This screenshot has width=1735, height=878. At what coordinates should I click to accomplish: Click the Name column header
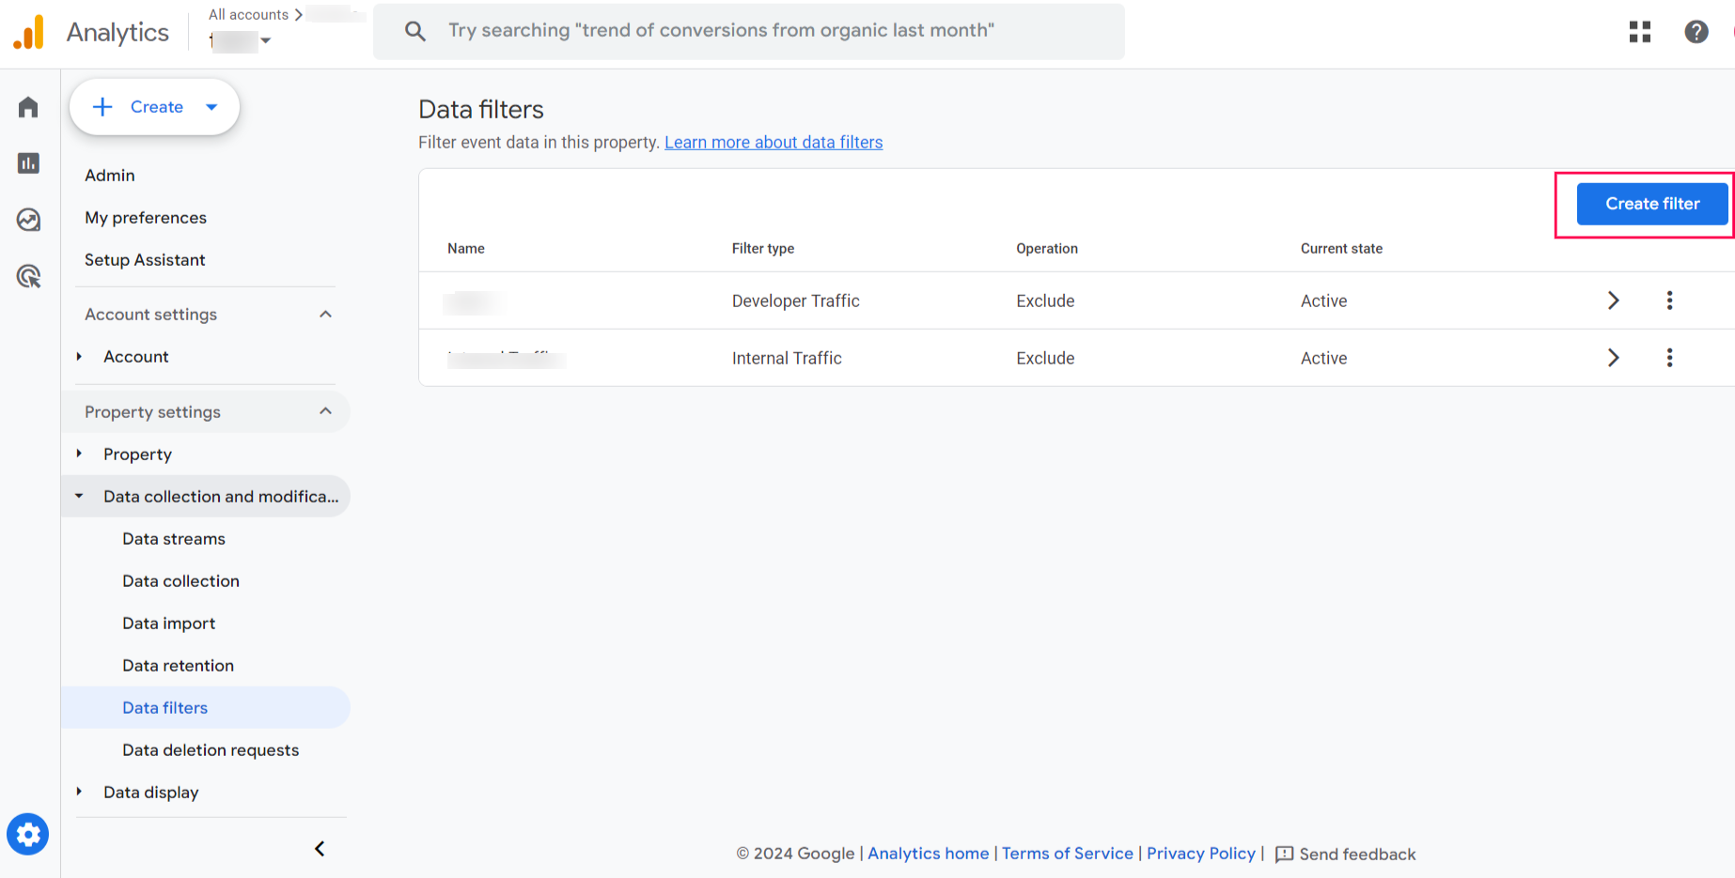(466, 249)
